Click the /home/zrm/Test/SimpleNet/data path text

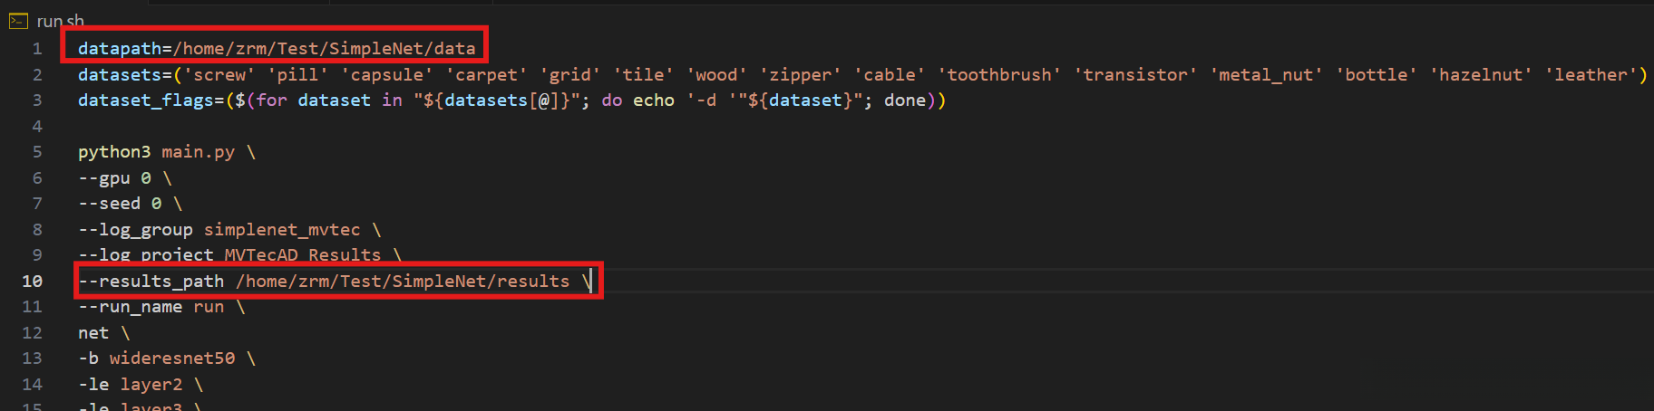click(325, 49)
